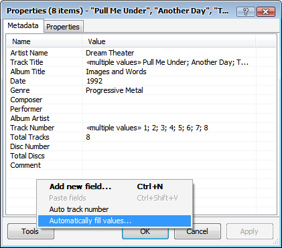
Task: Switch to the Properties tab
Action: pos(63,27)
